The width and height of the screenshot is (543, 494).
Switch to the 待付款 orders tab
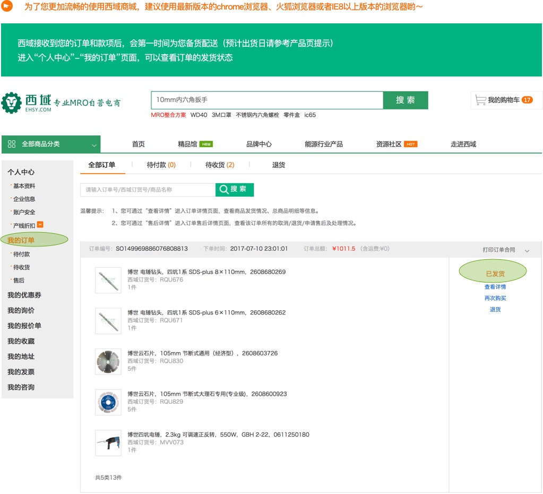(161, 165)
